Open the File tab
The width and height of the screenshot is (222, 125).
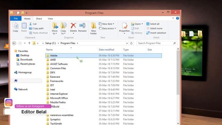pos(16,18)
